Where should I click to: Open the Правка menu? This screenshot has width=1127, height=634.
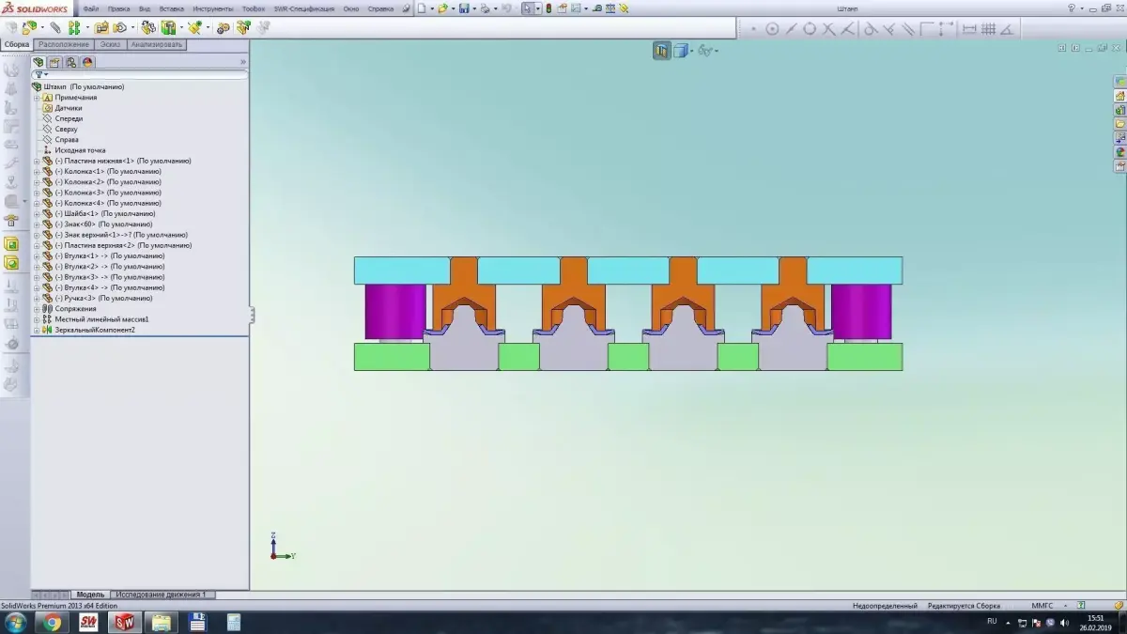(x=119, y=8)
